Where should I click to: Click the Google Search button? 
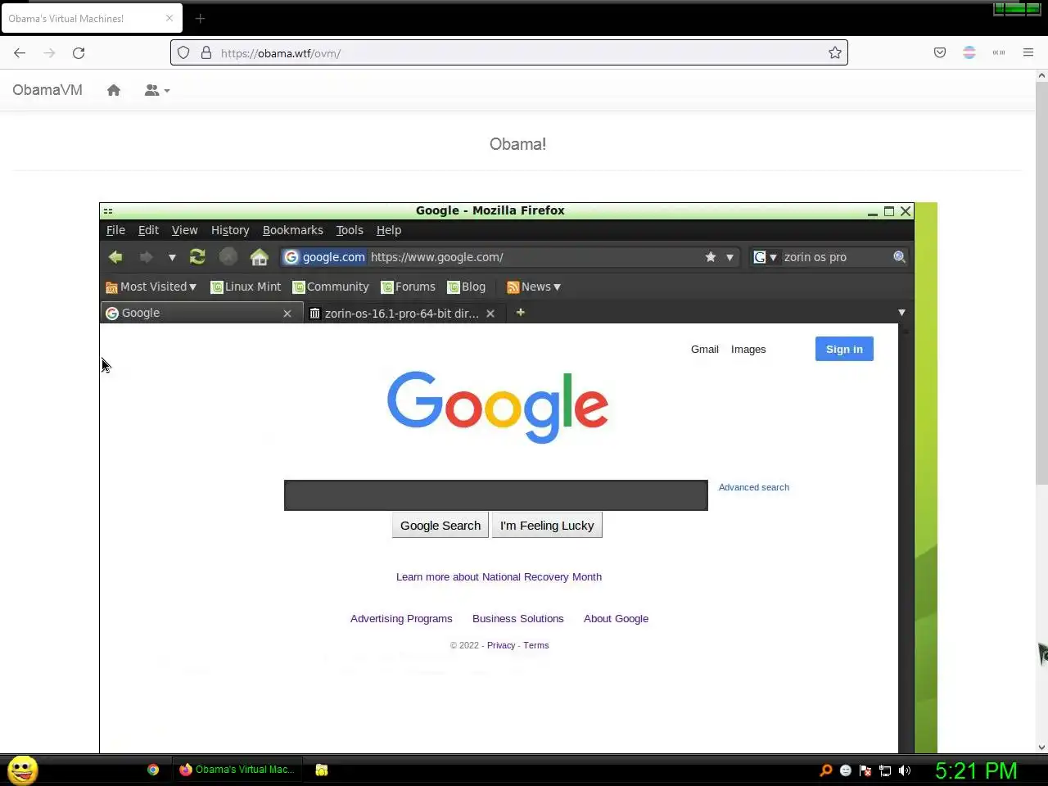440,526
